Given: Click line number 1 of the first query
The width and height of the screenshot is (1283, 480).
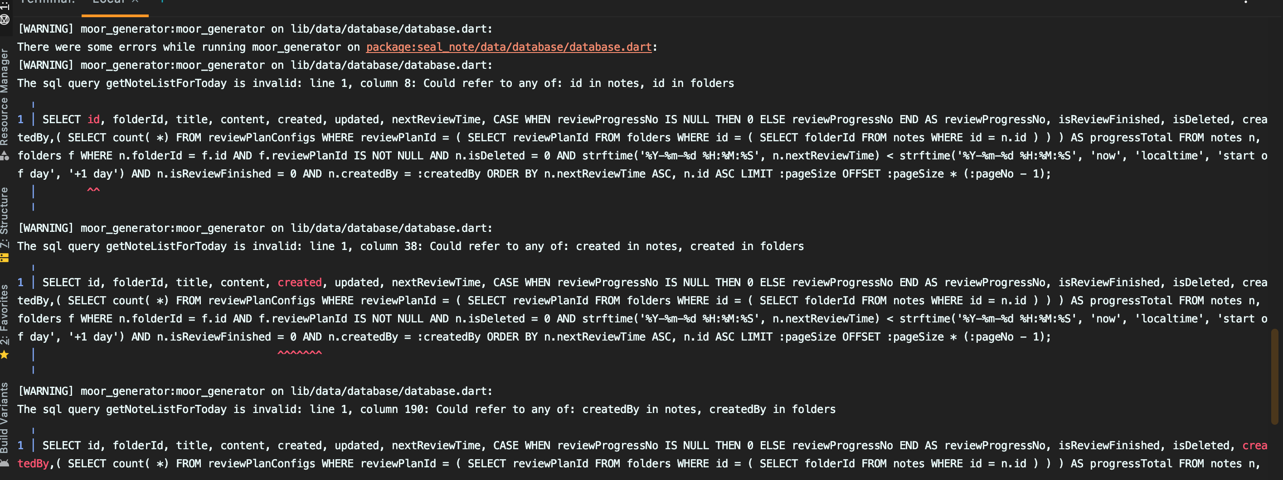Looking at the screenshot, I should click(20, 119).
